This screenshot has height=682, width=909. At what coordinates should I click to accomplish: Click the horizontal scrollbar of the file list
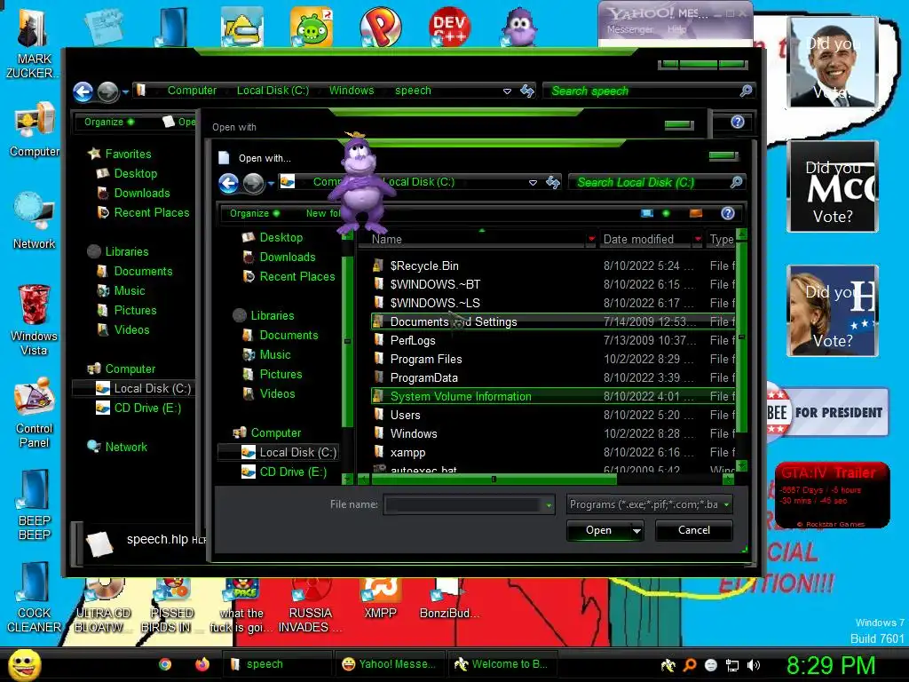click(x=494, y=480)
